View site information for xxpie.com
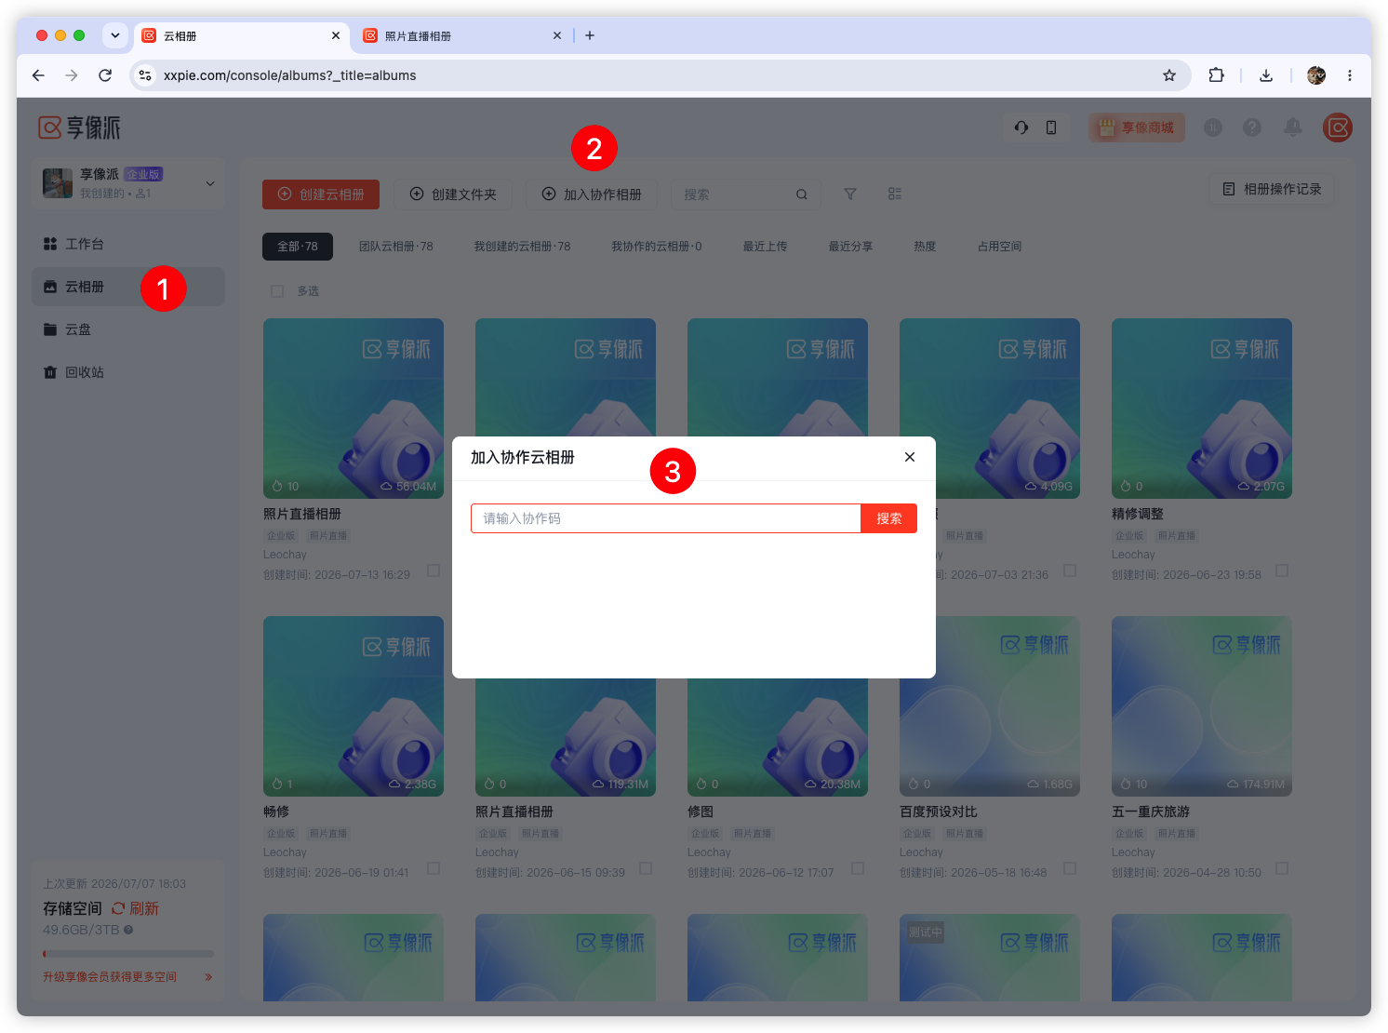 click(145, 75)
